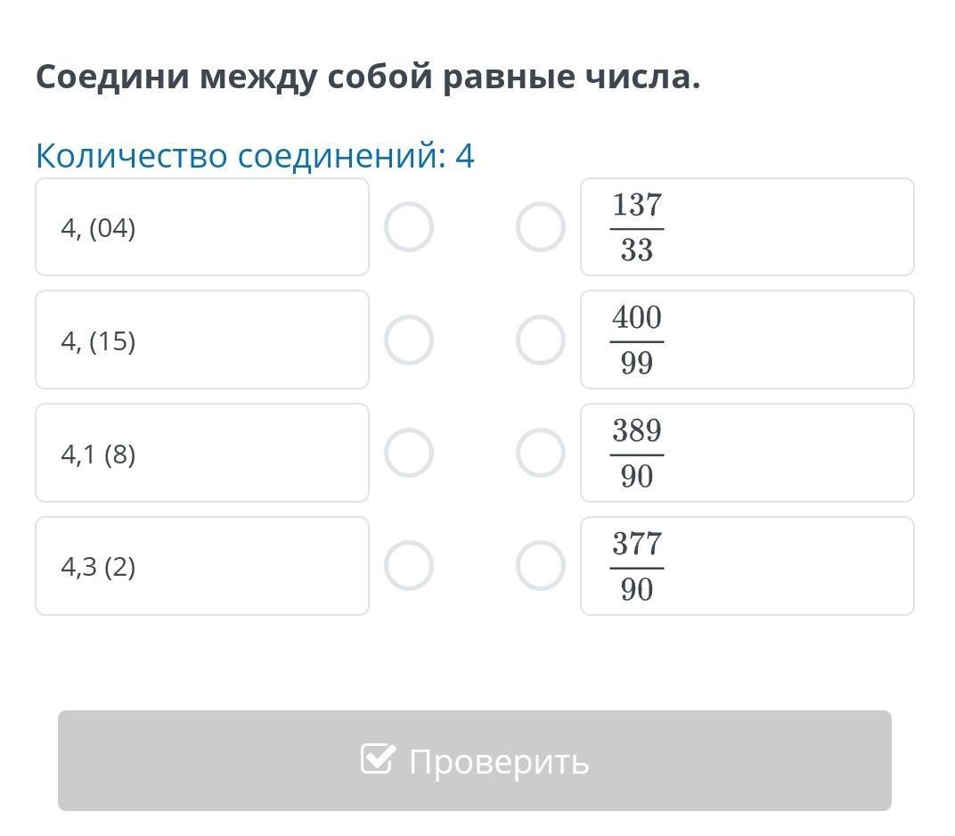Select the connector circle beside fraction 389/90
Viewport: 955px width, 836px height.
point(541,453)
